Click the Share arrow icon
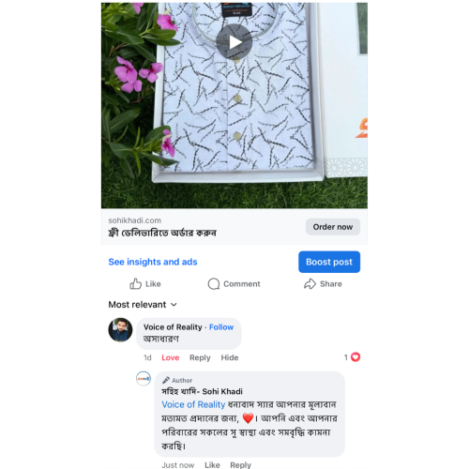This screenshot has width=469, height=469. [x=310, y=283]
